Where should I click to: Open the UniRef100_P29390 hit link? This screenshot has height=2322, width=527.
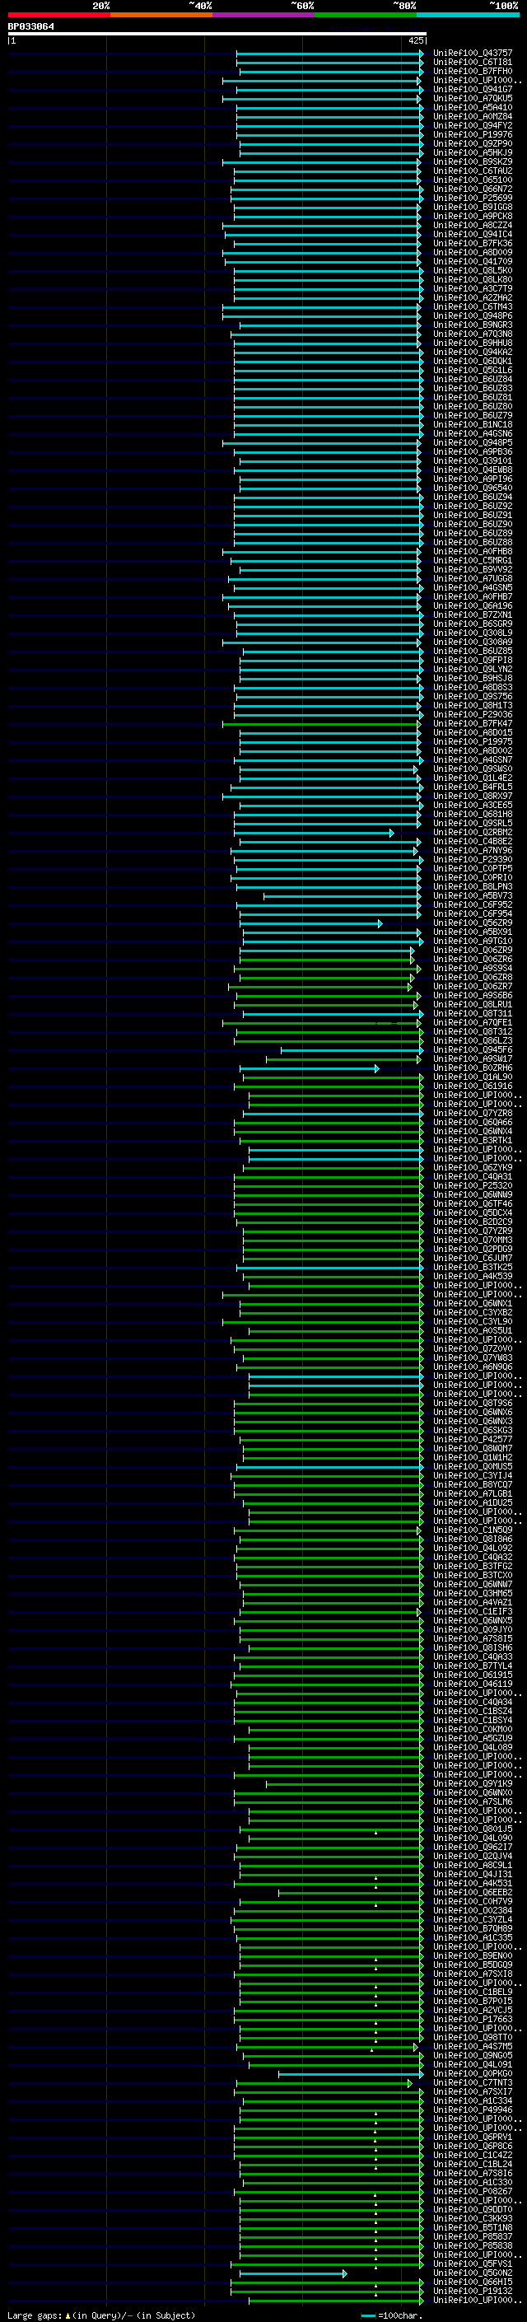472,859
